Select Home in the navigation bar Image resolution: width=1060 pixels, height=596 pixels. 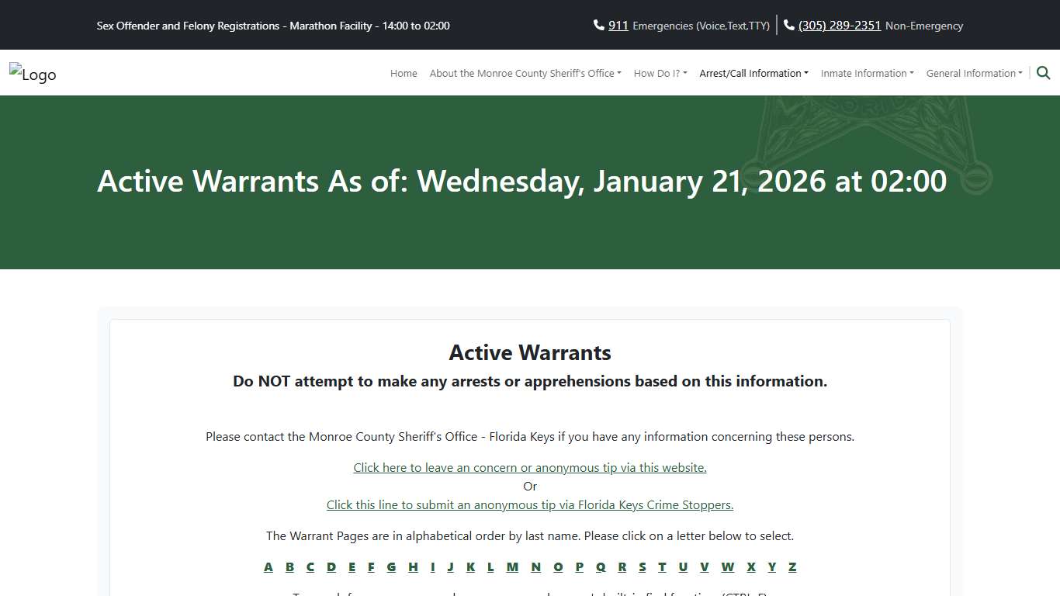tap(404, 73)
